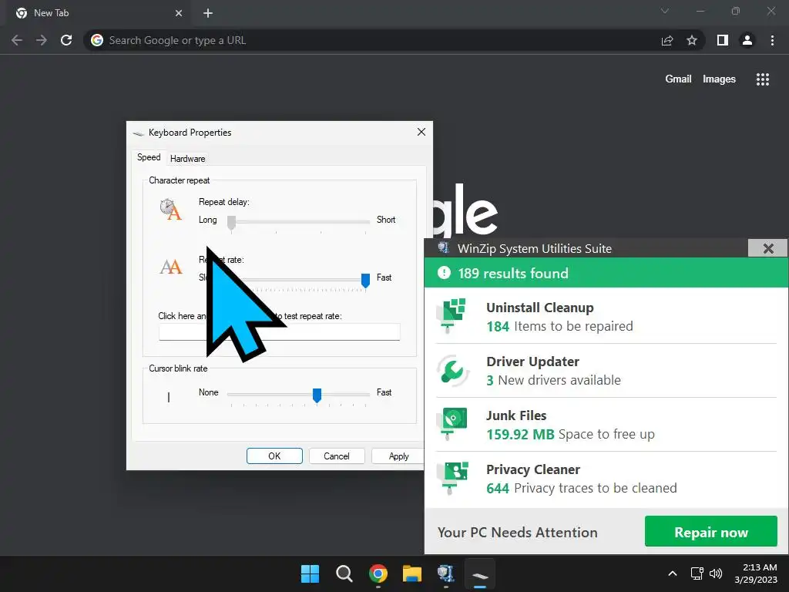Click the 189 results found alert icon

(x=444, y=273)
